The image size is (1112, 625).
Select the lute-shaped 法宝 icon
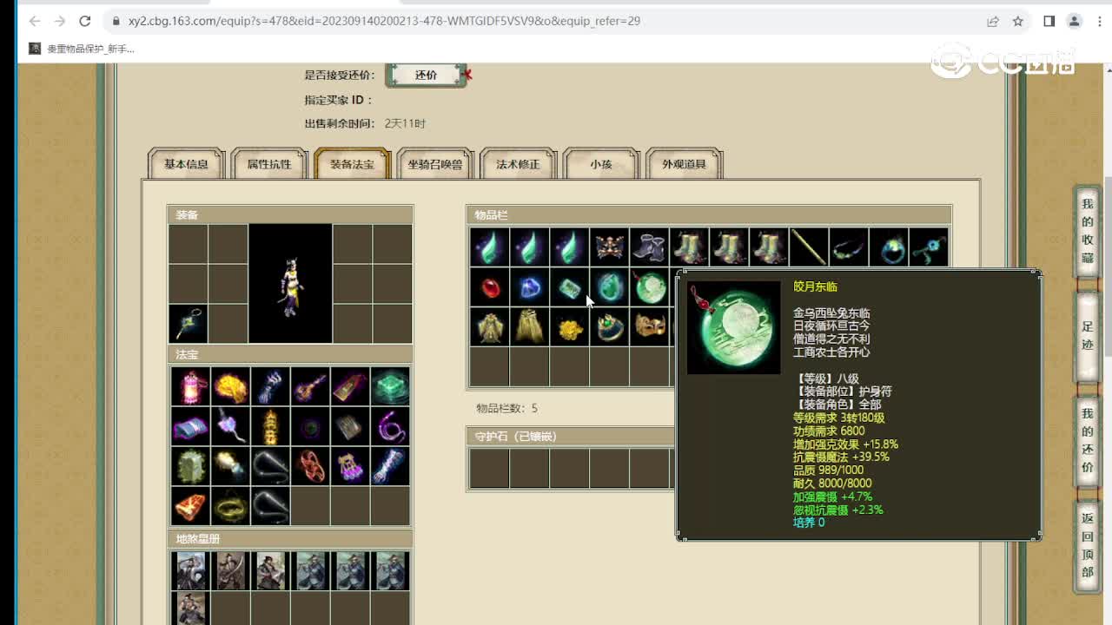click(x=310, y=386)
